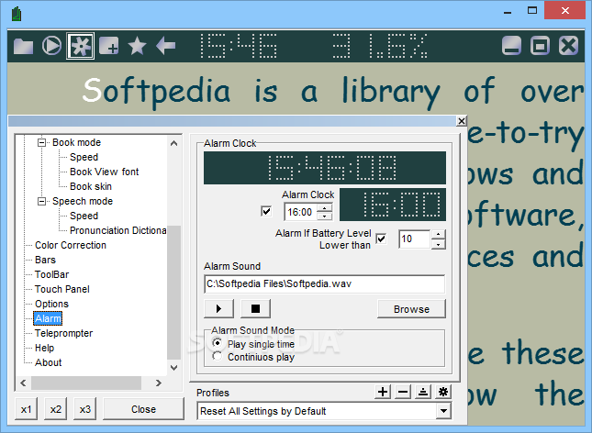
Task: Open the About page
Action: pyautogui.click(x=49, y=362)
